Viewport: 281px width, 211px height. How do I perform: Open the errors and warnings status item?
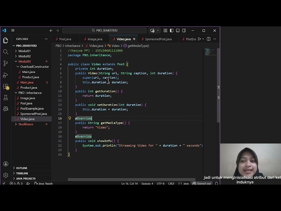tap(16, 183)
